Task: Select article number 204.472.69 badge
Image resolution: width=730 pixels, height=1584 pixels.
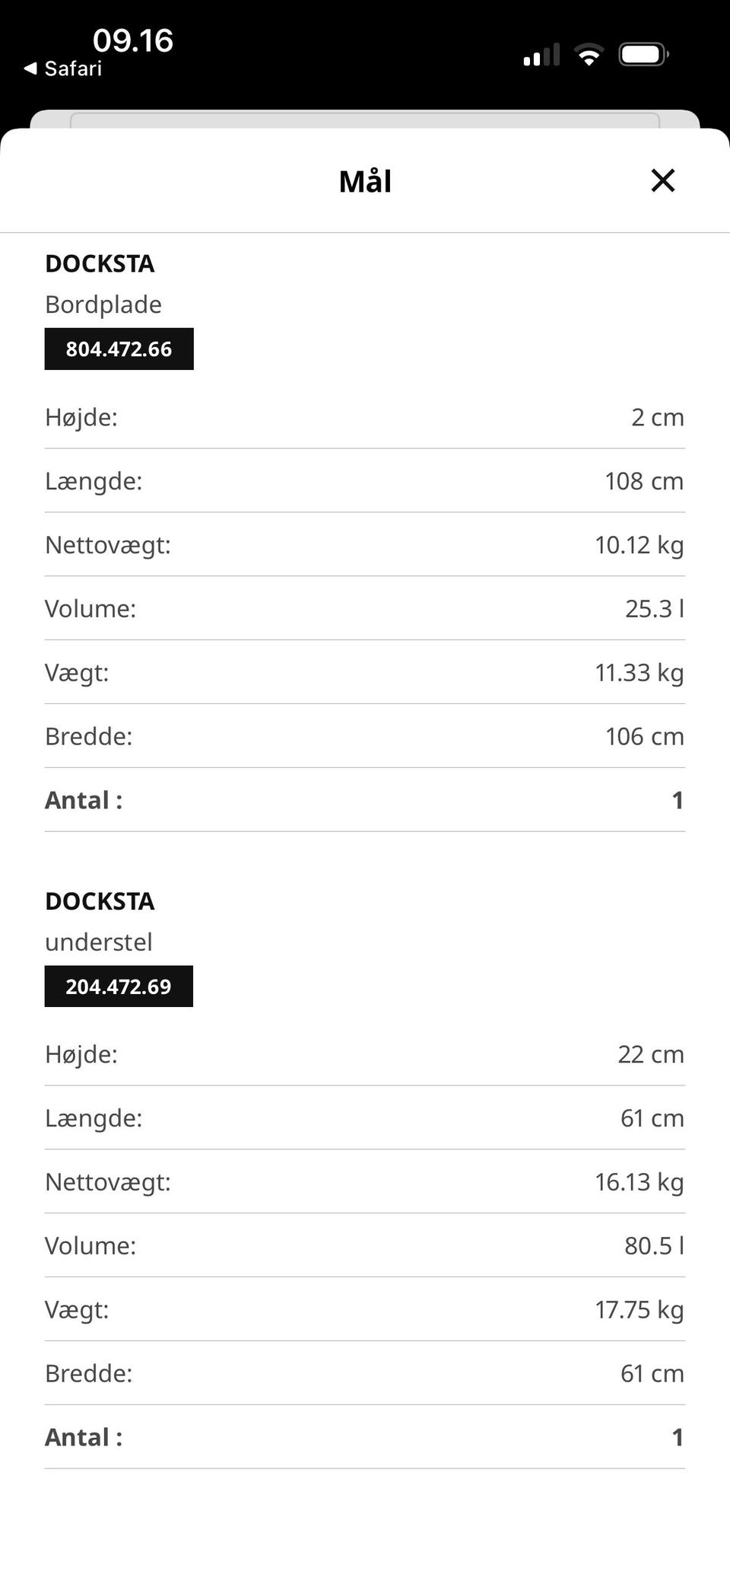Action: [x=119, y=986]
